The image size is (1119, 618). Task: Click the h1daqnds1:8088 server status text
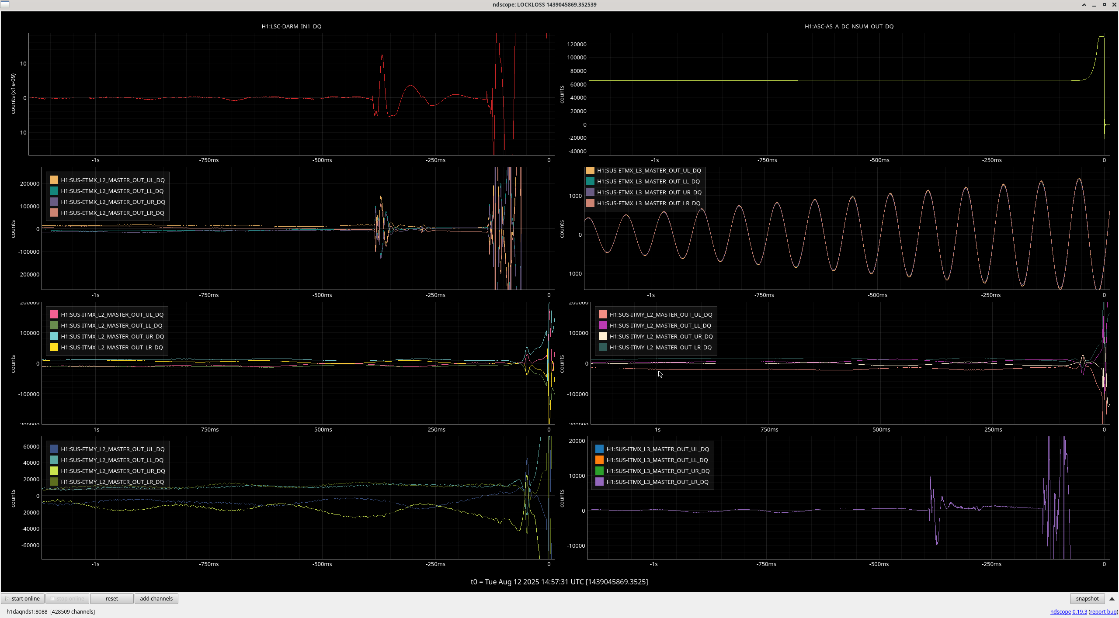click(51, 611)
